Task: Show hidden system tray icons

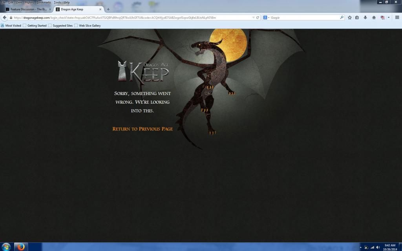Action: [x=360, y=247]
